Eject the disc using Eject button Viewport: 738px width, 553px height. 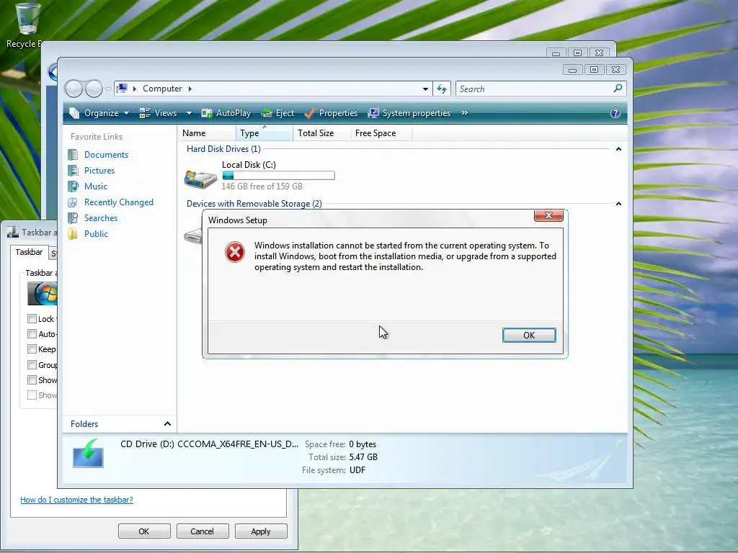point(277,113)
